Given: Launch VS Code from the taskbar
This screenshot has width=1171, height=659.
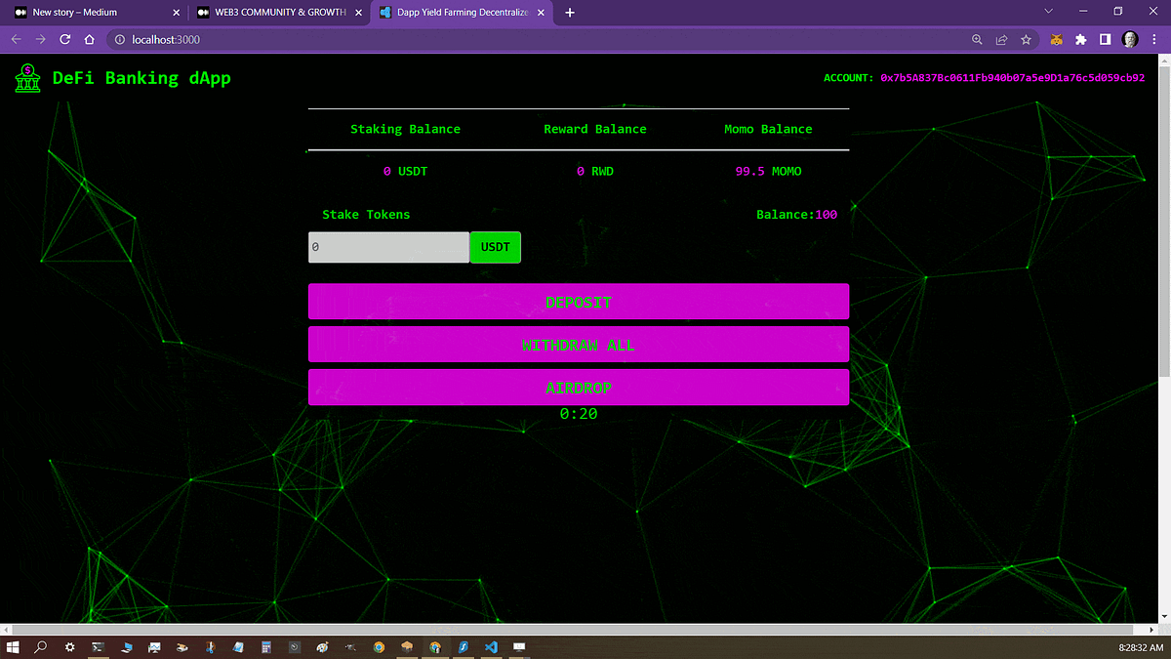Looking at the screenshot, I should (491, 646).
